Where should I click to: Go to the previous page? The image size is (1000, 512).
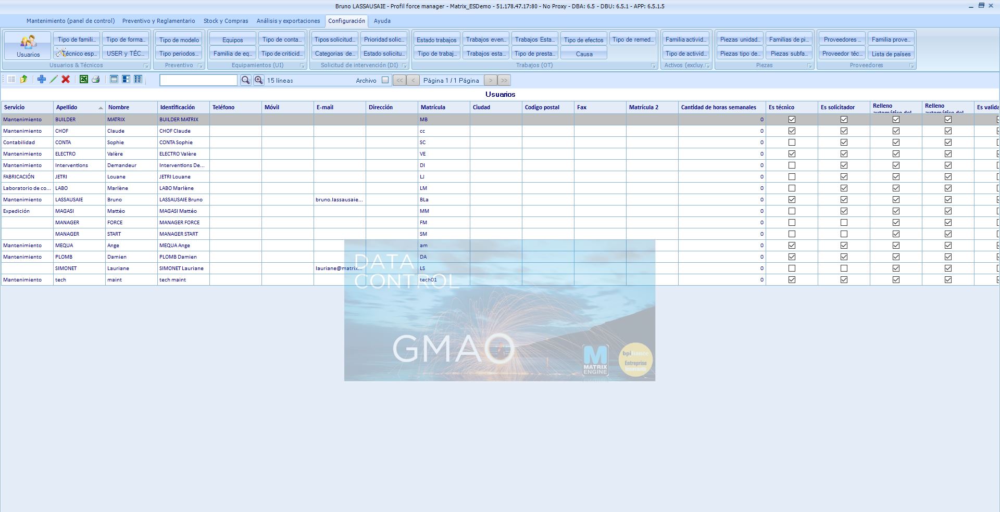coord(413,80)
